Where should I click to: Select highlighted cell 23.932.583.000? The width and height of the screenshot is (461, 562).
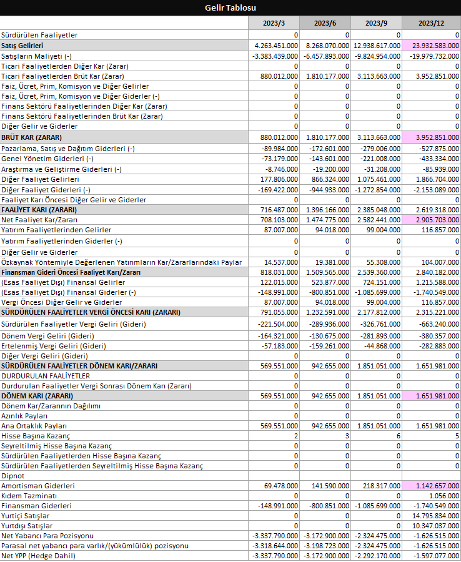pyautogui.click(x=431, y=46)
